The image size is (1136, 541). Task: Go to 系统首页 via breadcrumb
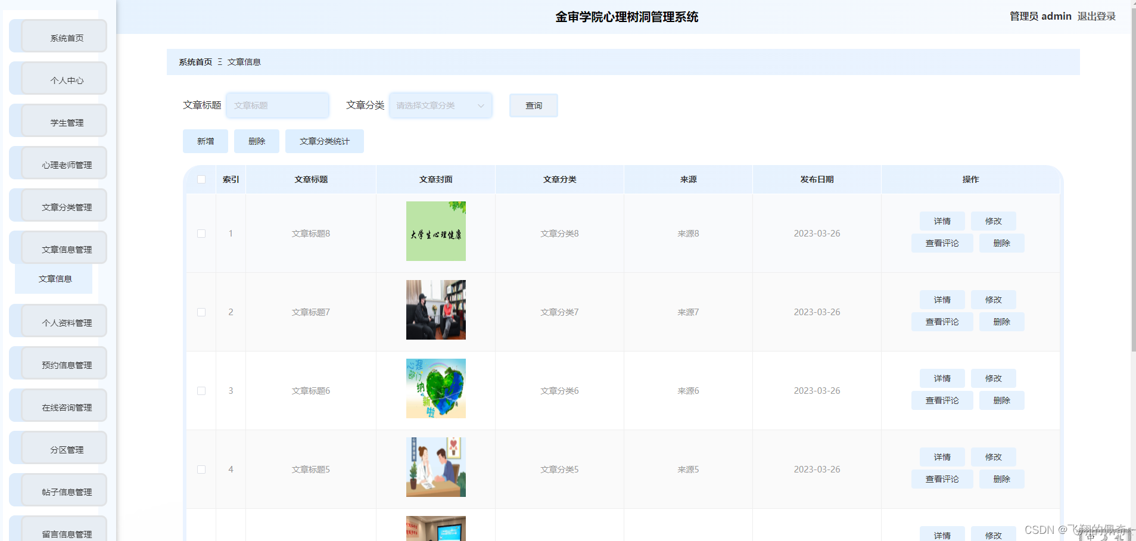(195, 62)
